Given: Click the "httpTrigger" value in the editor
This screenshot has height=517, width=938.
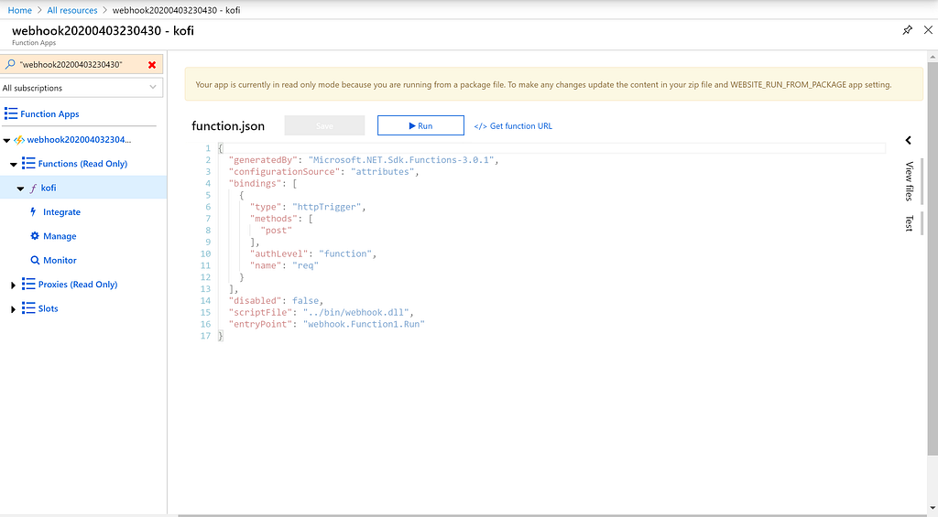Looking at the screenshot, I should 327,207.
